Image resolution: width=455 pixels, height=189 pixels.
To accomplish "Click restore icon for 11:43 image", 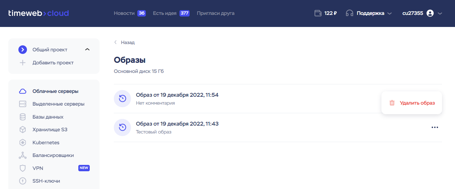I will pyautogui.click(x=122, y=127).
